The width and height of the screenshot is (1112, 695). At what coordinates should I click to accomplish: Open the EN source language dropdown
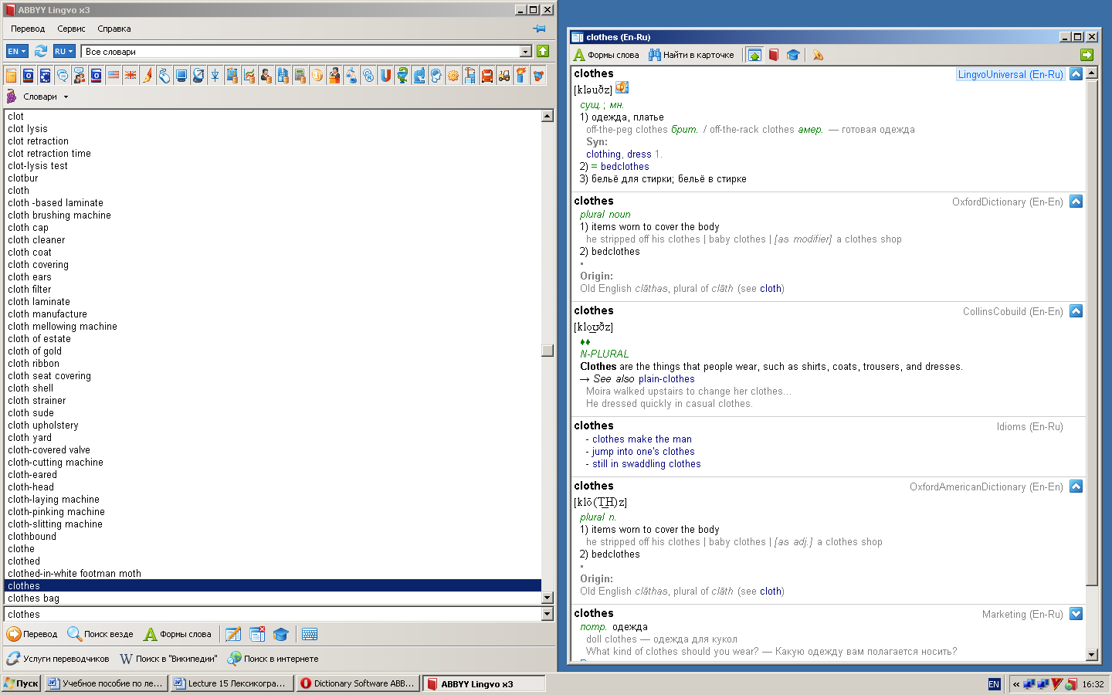pos(17,51)
